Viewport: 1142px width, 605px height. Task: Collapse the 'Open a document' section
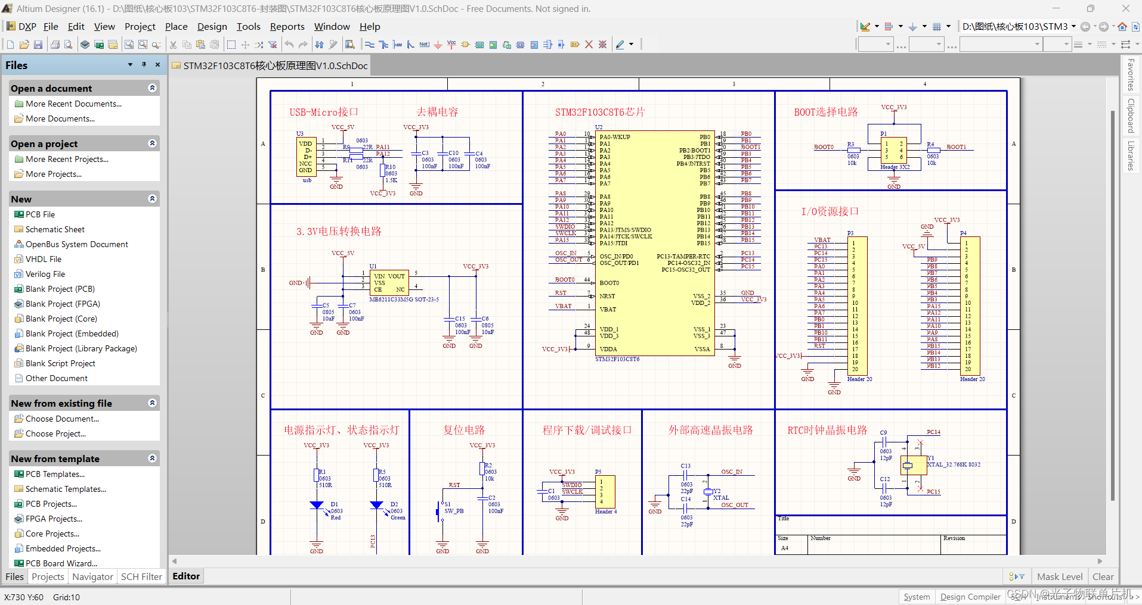coord(152,88)
